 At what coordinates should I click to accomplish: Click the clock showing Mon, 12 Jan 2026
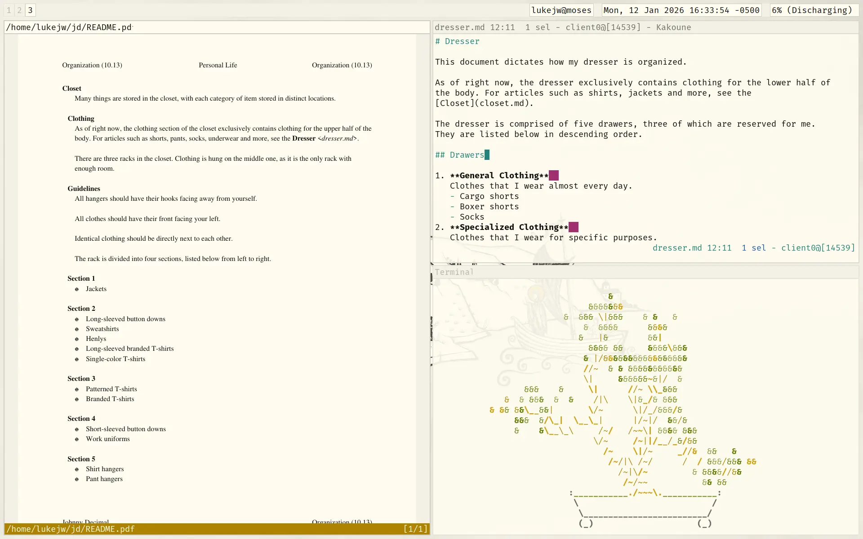coord(681,10)
